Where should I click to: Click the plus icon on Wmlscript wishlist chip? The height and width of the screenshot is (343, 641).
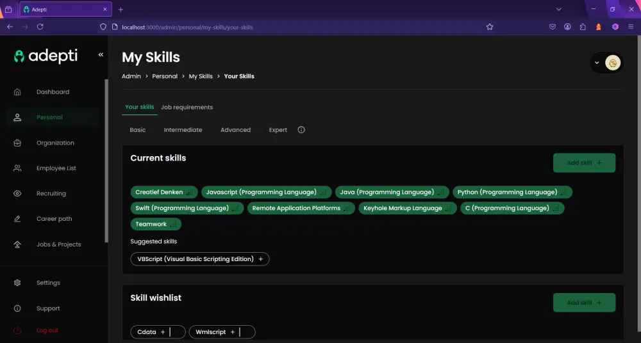point(233,332)
